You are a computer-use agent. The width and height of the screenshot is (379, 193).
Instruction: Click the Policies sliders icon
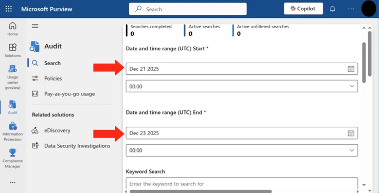[35, 79]
